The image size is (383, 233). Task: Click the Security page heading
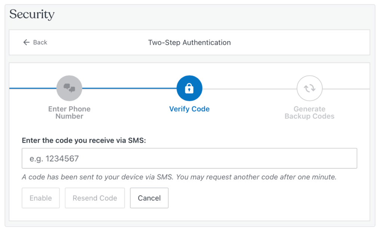point(32,14)
